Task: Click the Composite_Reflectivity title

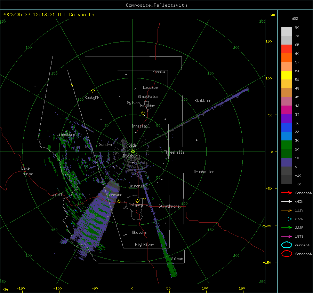Action: pyautogui.click(x=156, y=5)
